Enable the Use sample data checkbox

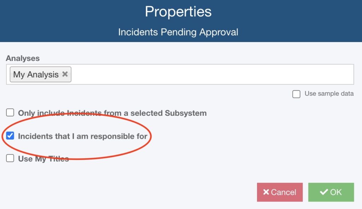296,94
